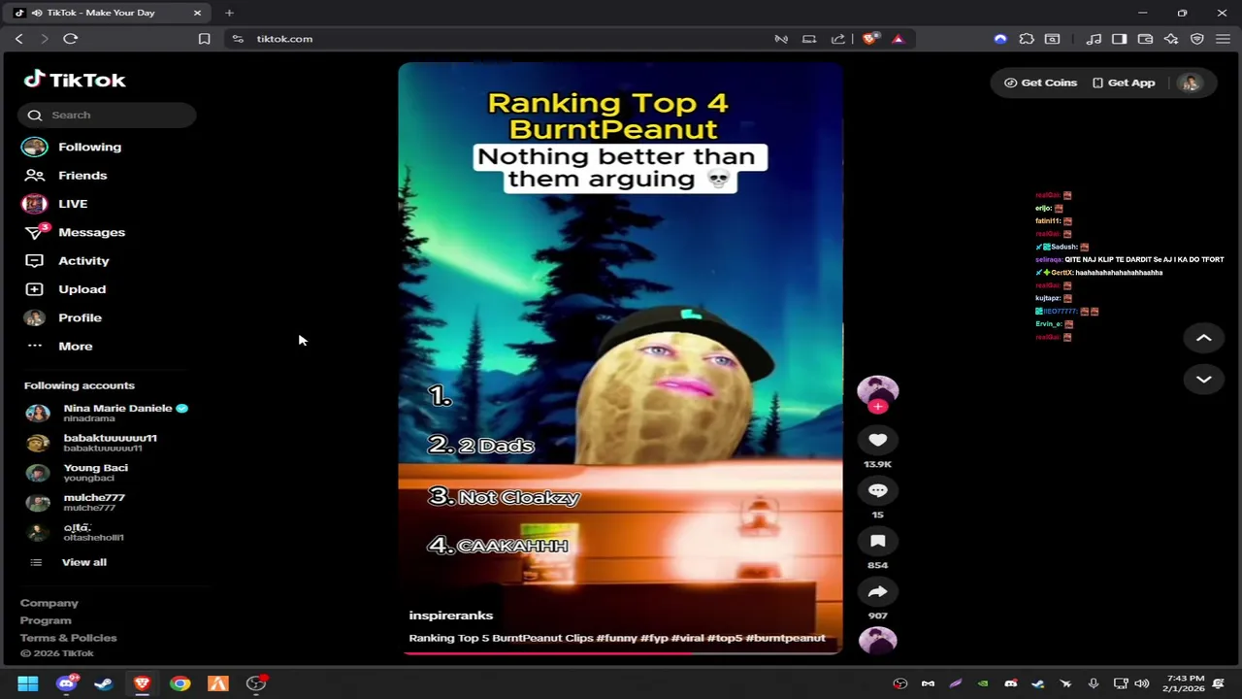
Task: Reload the page
Action: pos(70,39)
